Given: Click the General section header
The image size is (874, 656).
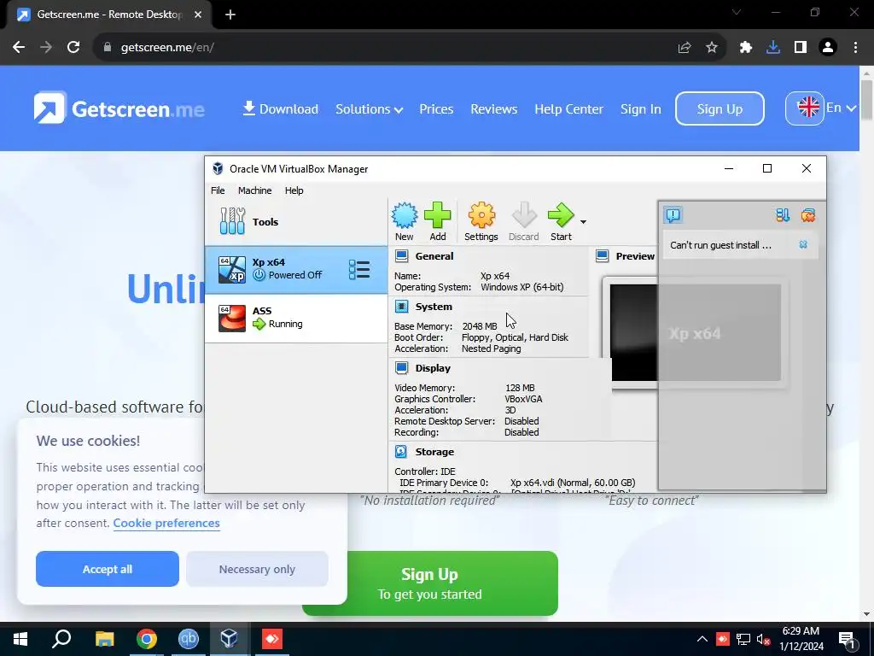Looking at the screenshot, I should point(434,256).
